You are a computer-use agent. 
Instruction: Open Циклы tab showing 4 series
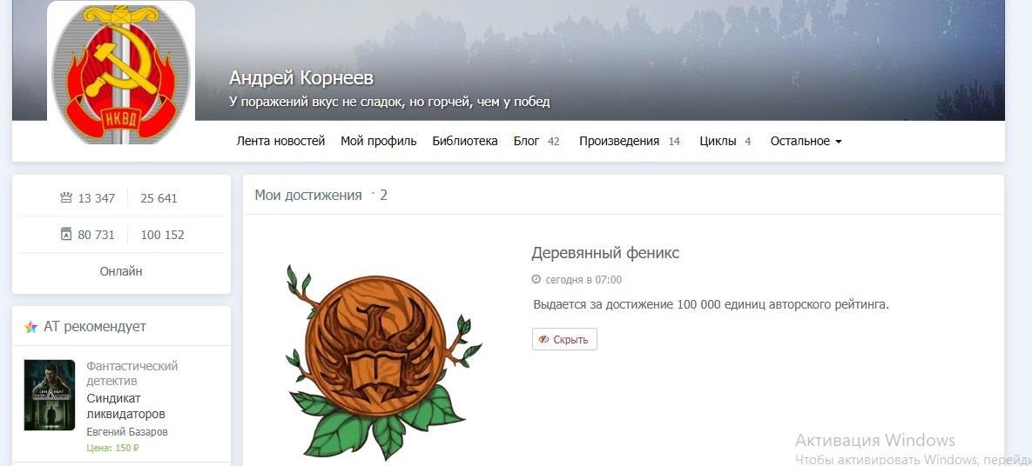click(x=725, y=141)
